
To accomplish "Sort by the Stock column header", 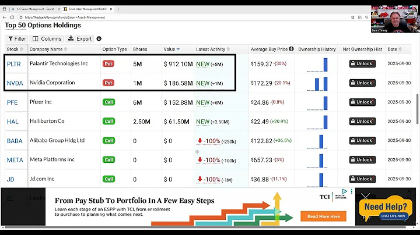I will [x=15, y=49].
